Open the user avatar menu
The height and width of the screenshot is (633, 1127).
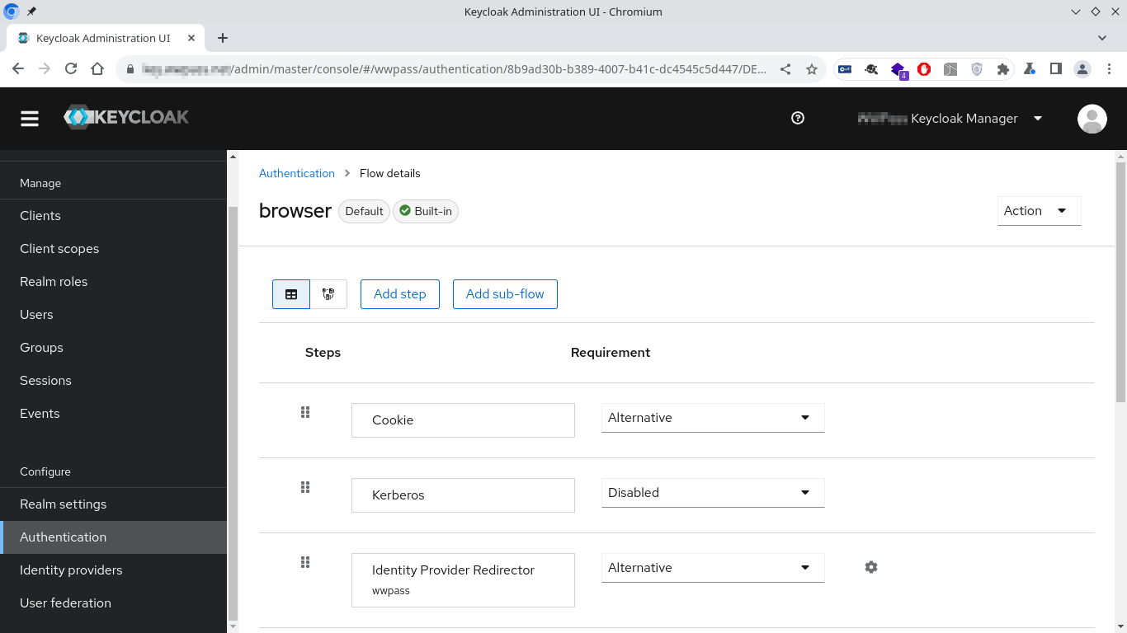[1092, 119]
